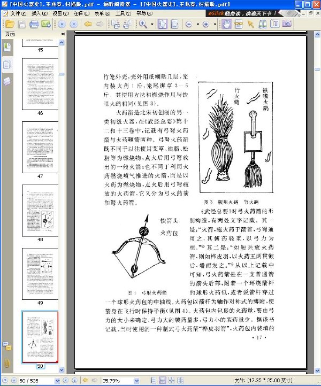Open the comments side panel icon
Screen dimensions: 321x386
click(7, 346)
